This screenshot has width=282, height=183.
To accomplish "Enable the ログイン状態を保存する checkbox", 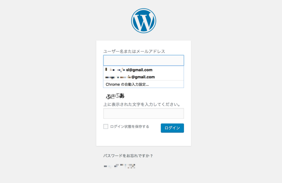I will (106, 126).
